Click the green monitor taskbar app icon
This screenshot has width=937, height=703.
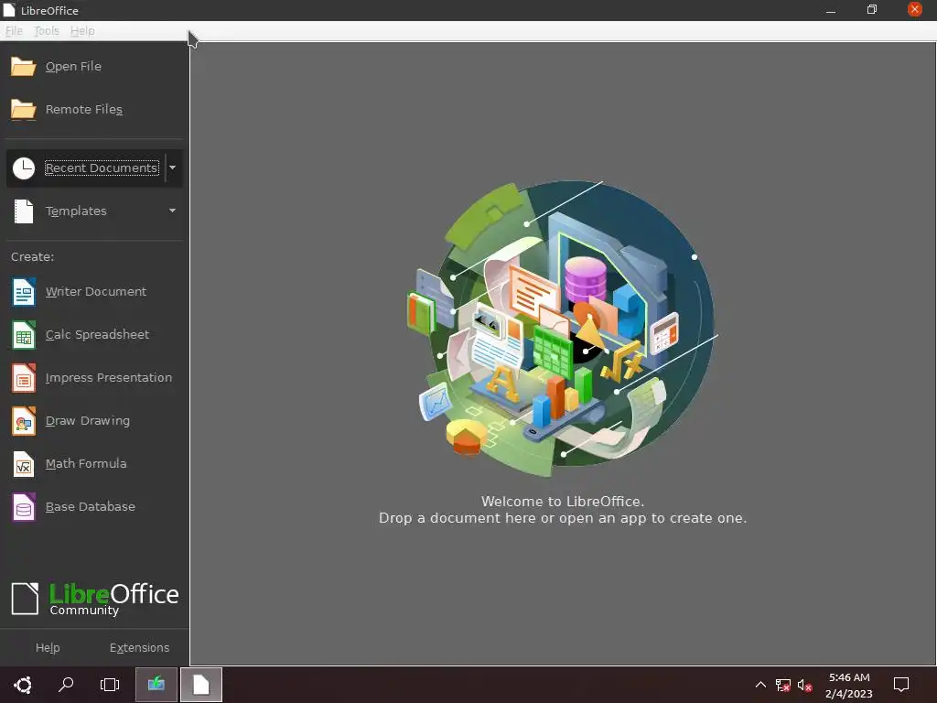156,685
